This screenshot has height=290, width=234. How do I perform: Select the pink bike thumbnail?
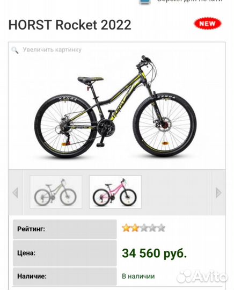(115, 192)
